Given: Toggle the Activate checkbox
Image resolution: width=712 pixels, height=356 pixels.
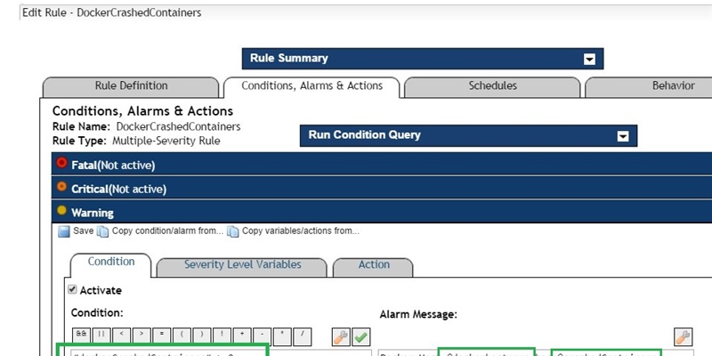Looking at the screenshot, I should coord(72,290).
